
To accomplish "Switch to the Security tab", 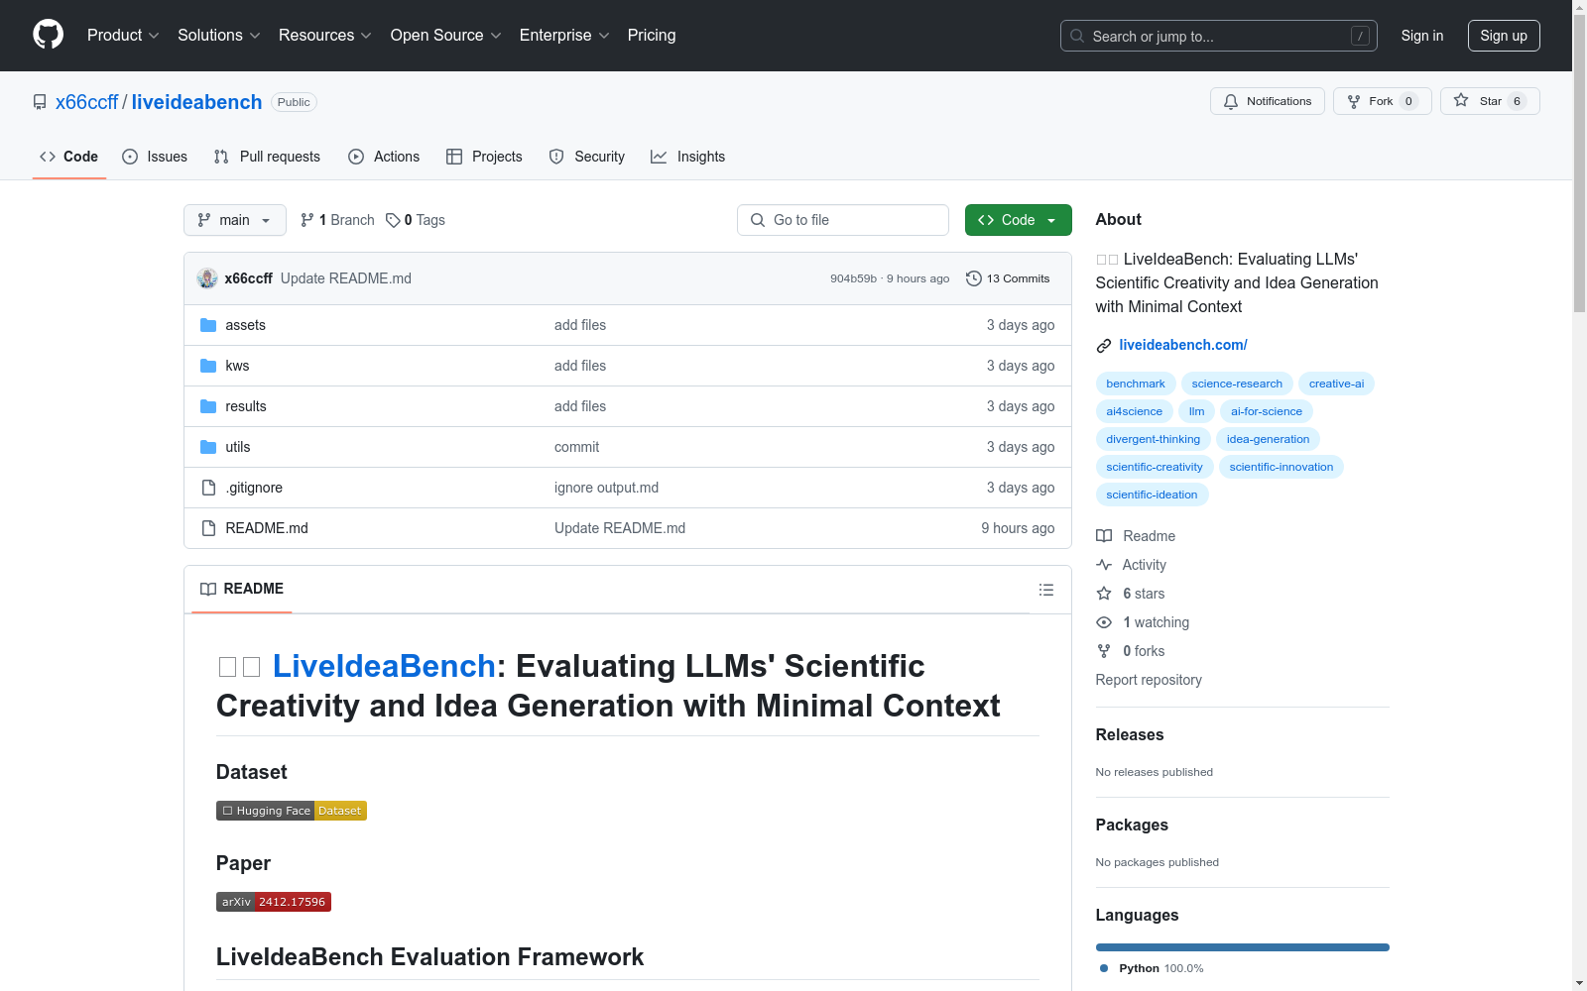I will pos(587,157).
